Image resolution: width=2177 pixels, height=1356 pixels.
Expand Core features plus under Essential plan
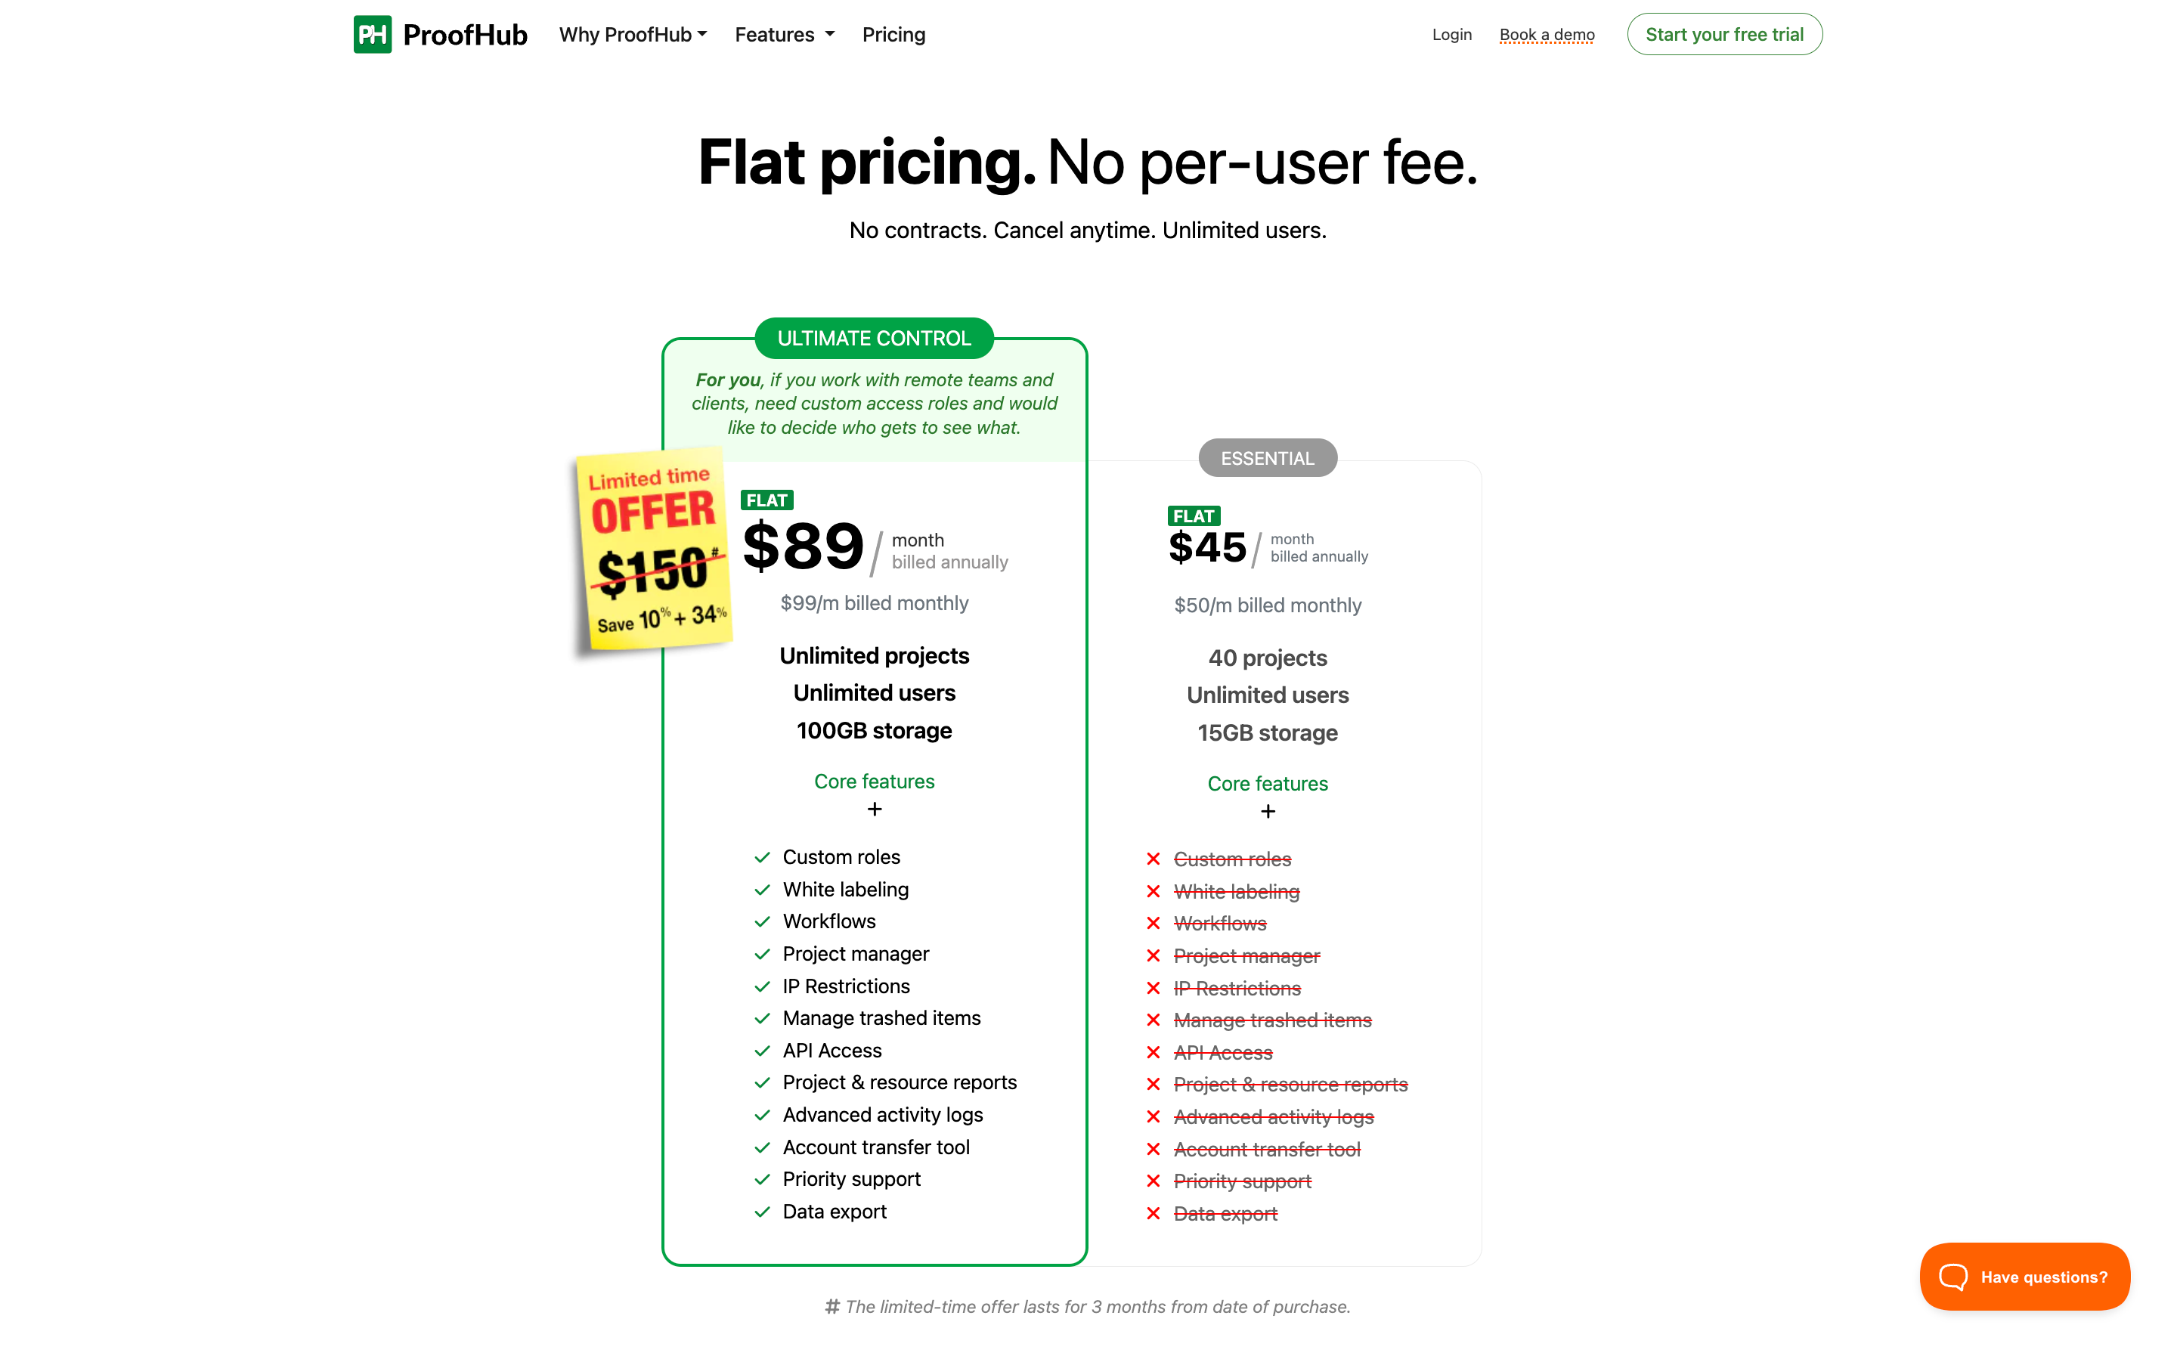[1267, 812]
